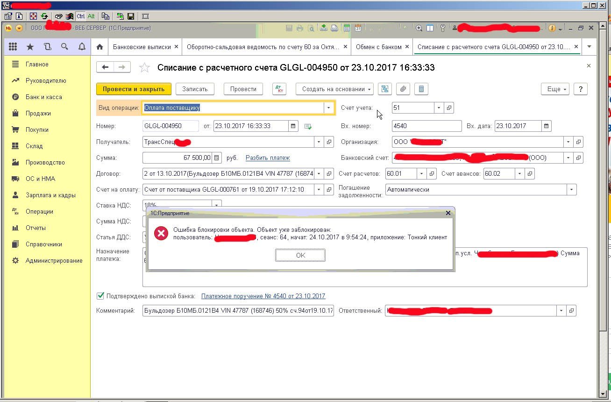Viewport: 611px width, 402px height.
Task: Click the zoom magnifier in title bar
Action: point(419,28)
